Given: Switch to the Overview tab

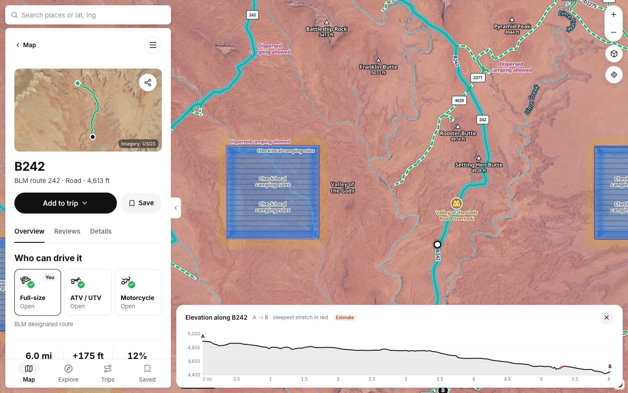Looking at the screenshot, I should [x=29, y=231].
